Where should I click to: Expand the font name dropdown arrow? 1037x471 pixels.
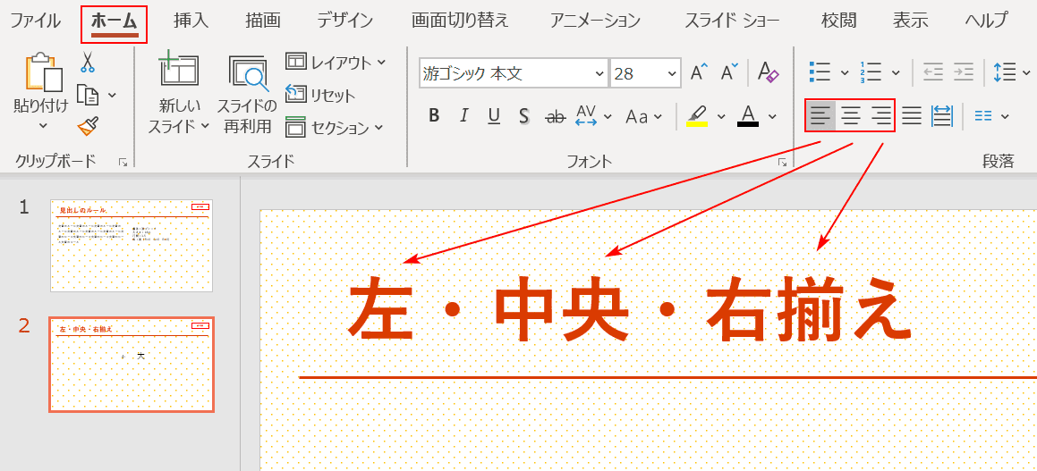tap(599, 72)
